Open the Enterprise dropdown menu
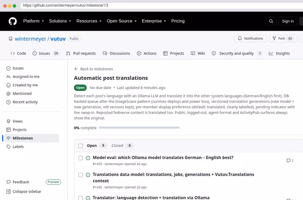This screenshot has width=303, height=200. tap(154, 21)
